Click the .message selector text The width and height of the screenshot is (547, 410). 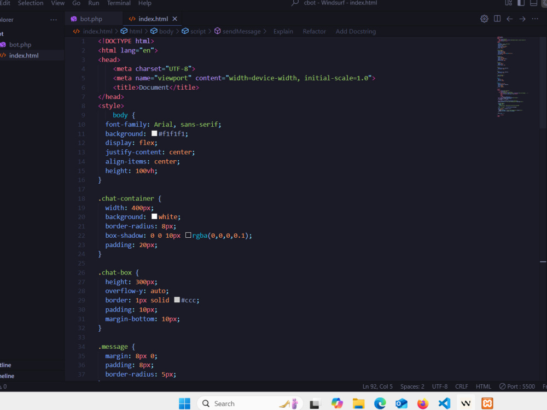tap(113, 347)
